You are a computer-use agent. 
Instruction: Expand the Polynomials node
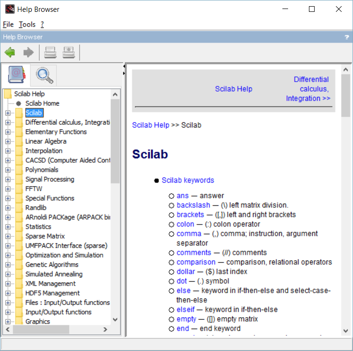tap(8, 170)
